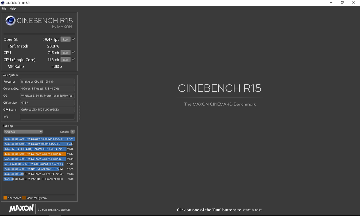Viewport: 360px width, 216px height.
Task: Click the Ref. Match 98.8 % value
Action: (53, 46)
